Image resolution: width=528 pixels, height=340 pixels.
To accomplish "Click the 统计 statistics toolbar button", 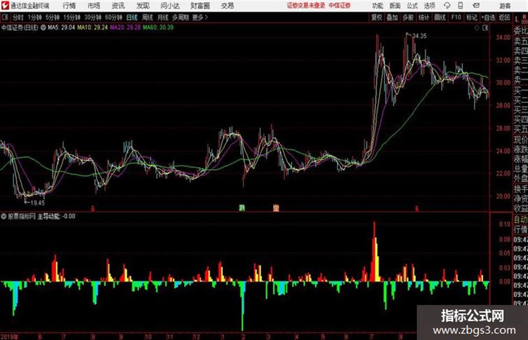I will pyautogui.click(x=424, y=17).
